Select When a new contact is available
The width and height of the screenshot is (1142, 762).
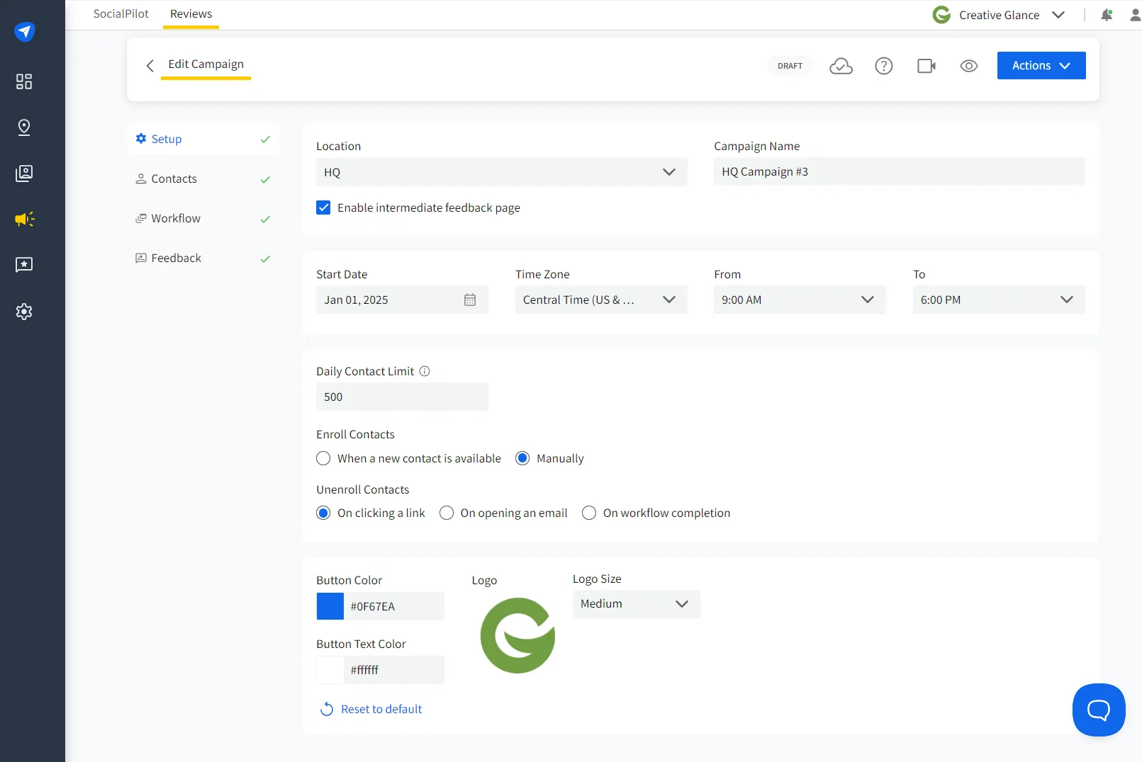pyautogui.click(x=323, y=458)
